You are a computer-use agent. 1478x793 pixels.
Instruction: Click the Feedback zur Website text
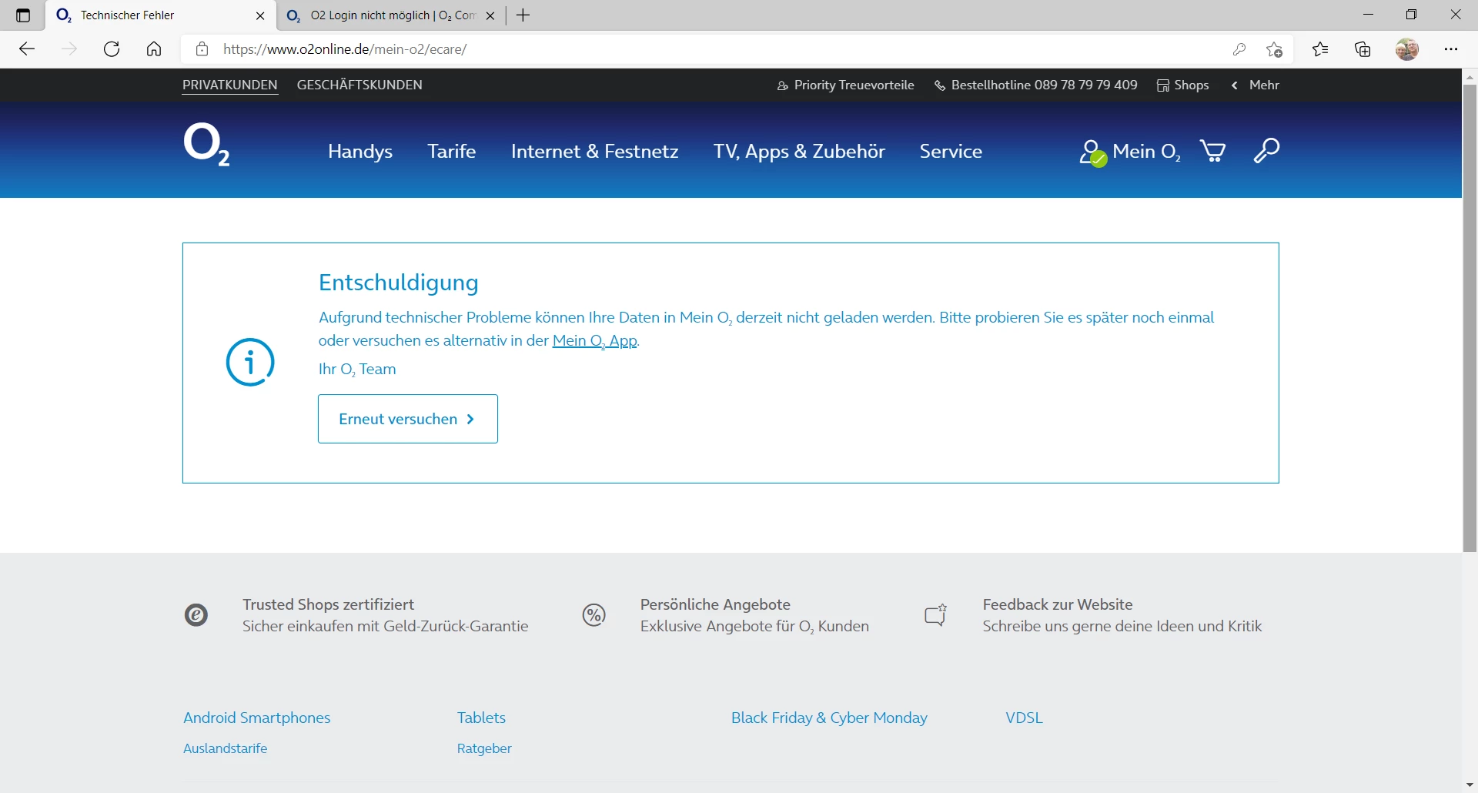(x=1058, y=604)
